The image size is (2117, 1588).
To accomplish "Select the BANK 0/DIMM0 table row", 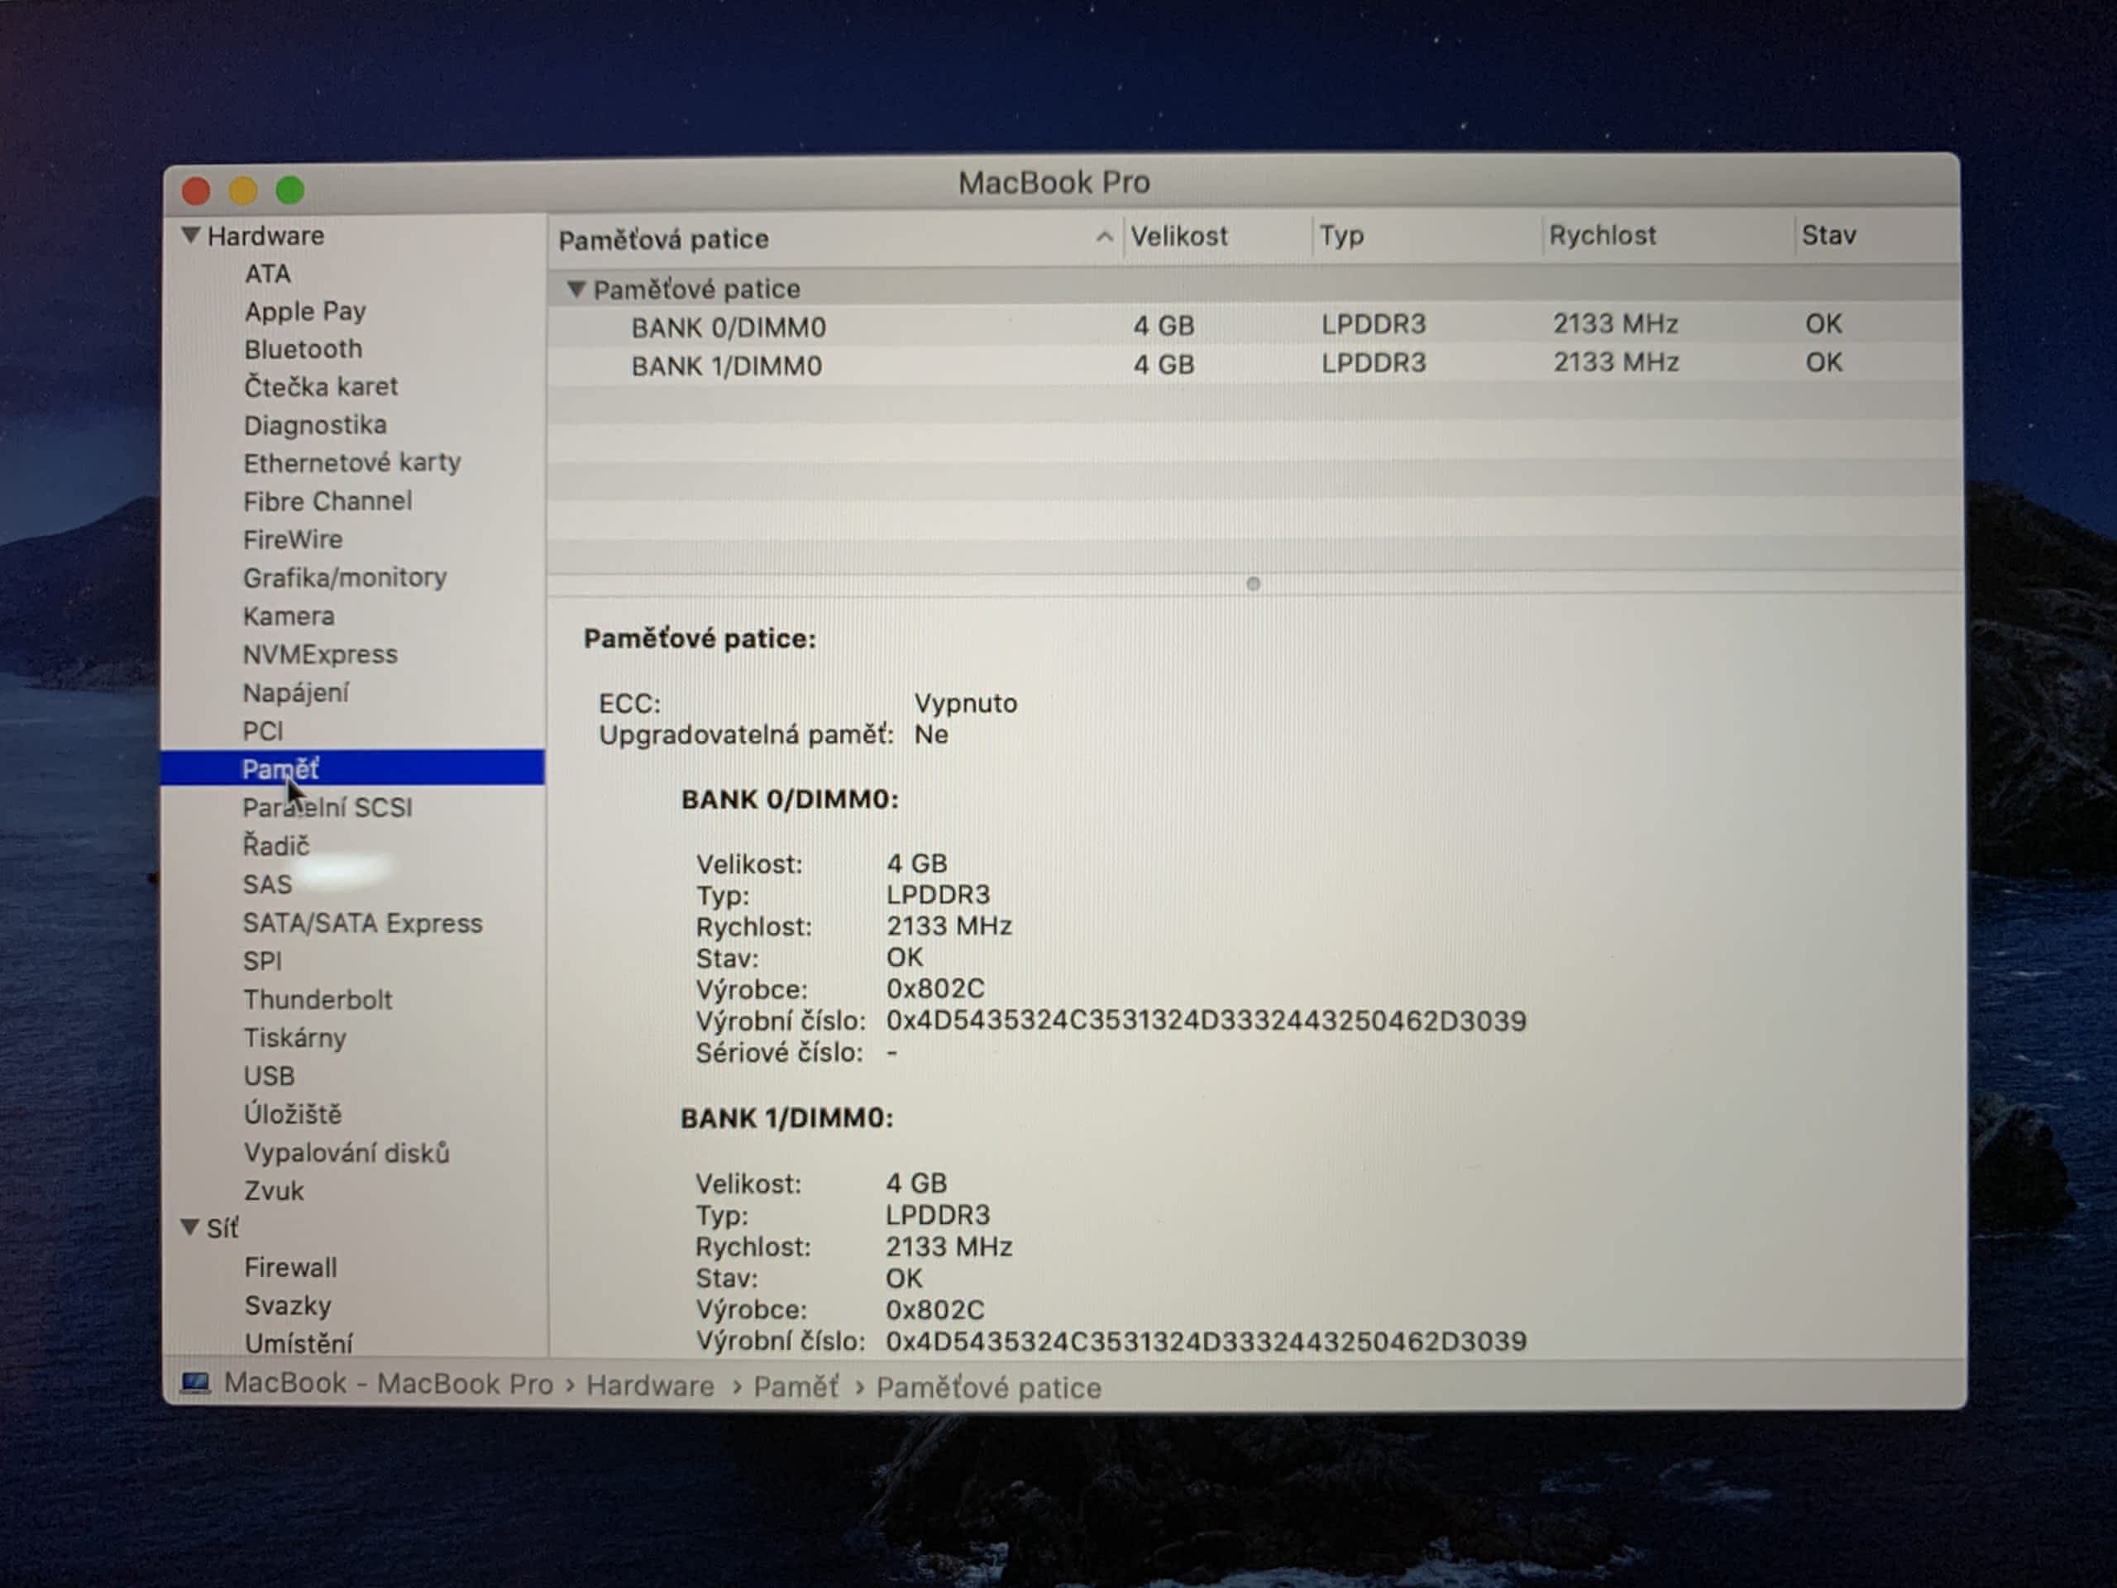I will (x=728, y=328).
